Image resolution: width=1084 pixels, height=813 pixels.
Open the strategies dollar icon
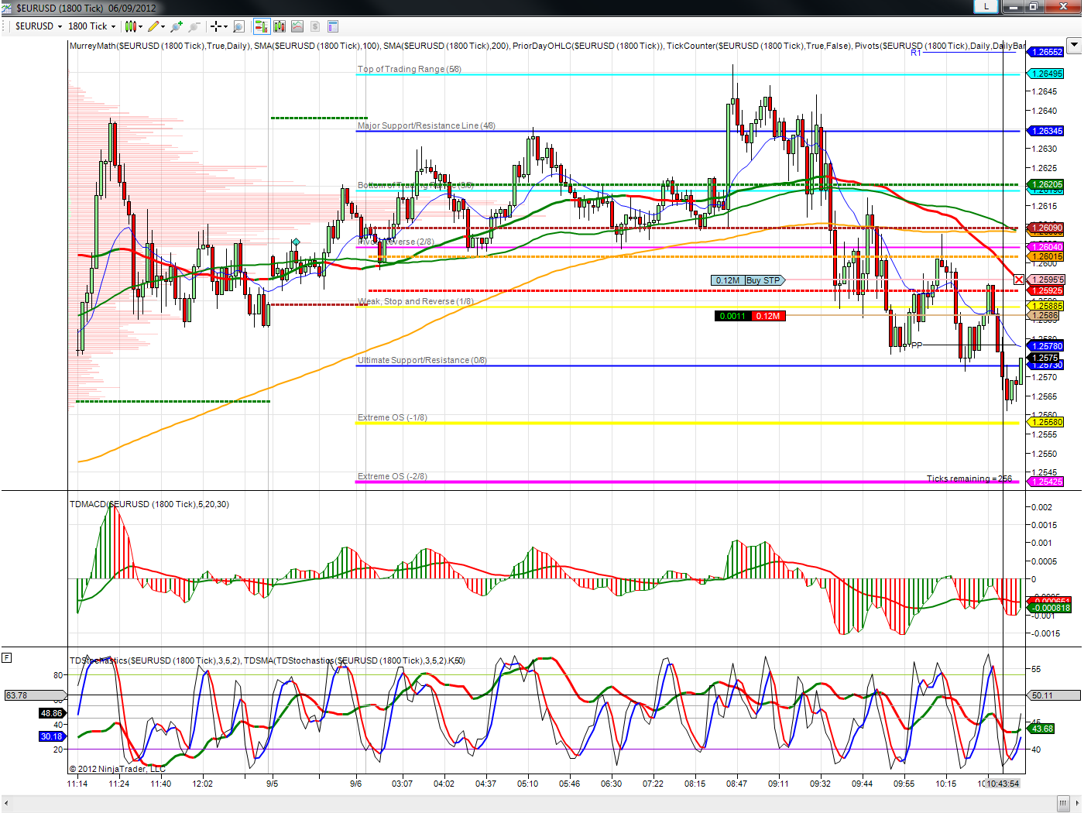pyautogui.click(x=315, y=26)
